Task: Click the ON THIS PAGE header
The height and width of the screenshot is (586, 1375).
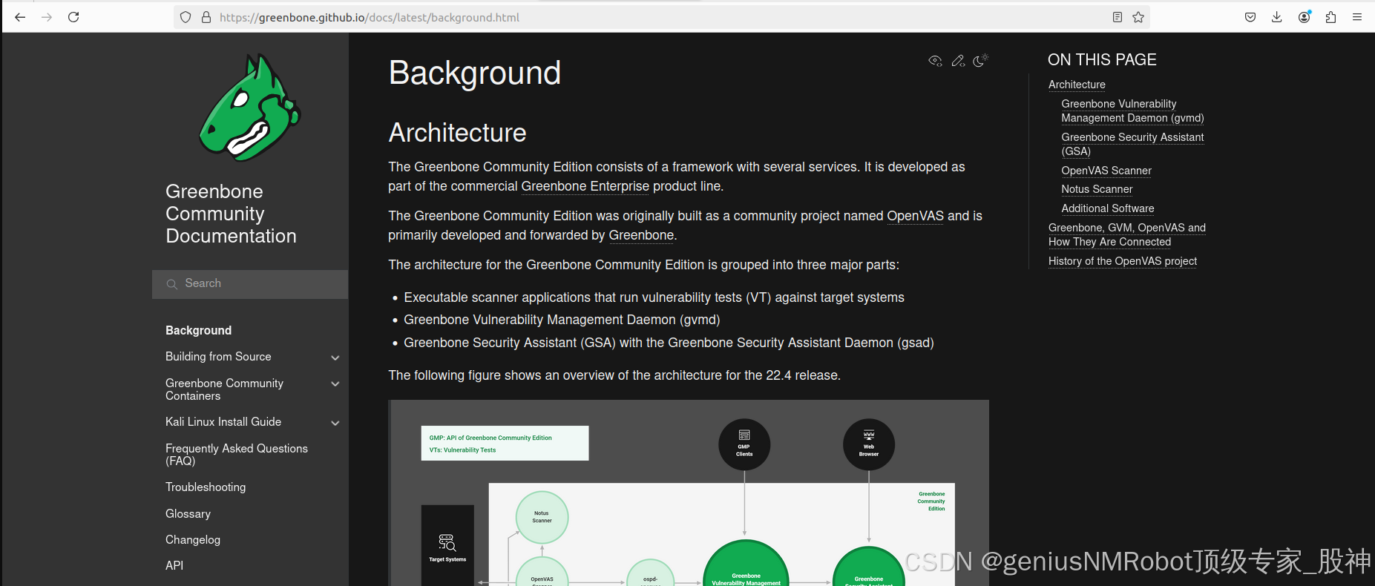Action: (1102, 60)
